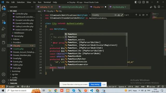Click the editor minimap

(158, 16)
